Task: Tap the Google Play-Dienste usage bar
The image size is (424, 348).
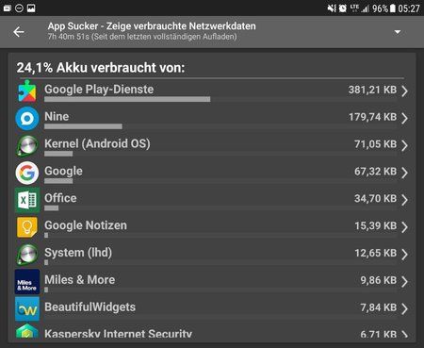Action: (x=127, y=99)
